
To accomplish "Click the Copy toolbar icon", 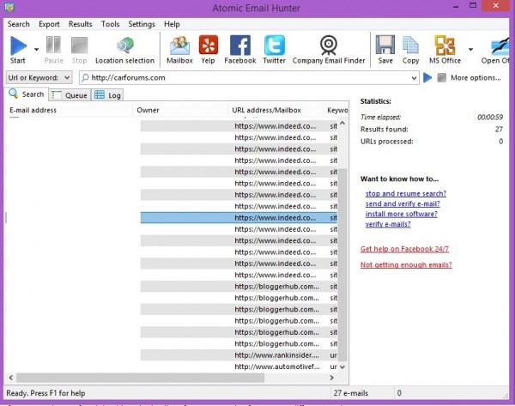I will pos(410,45).
